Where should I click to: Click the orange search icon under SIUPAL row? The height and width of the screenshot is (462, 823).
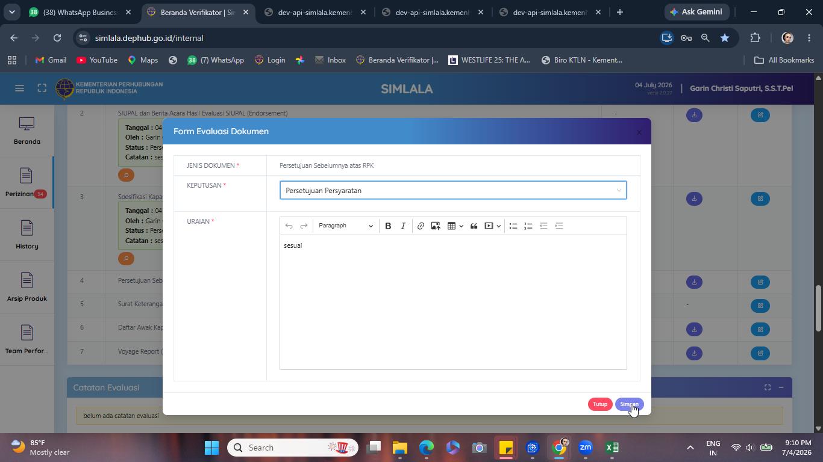pos(126,175)
